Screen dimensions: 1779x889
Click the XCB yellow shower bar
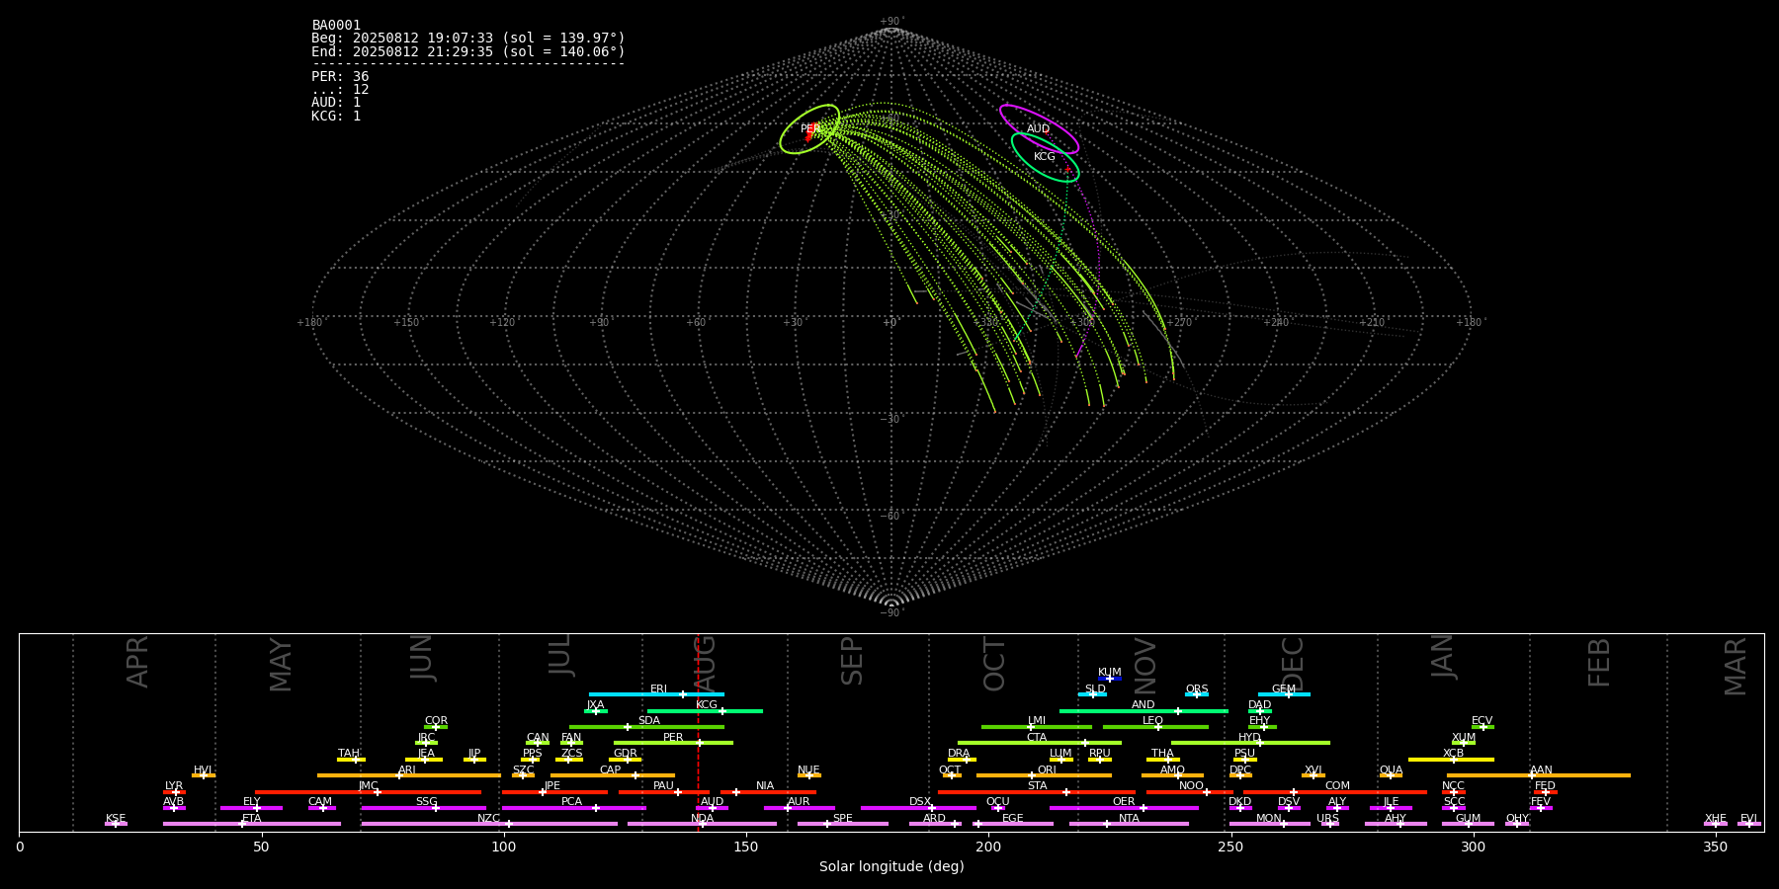click(1451, 760)
